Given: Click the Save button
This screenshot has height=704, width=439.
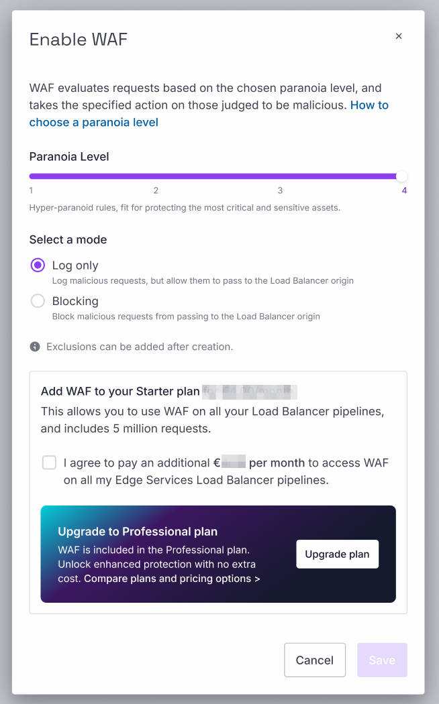Looking at the screenshot, I should pos(381,660).
